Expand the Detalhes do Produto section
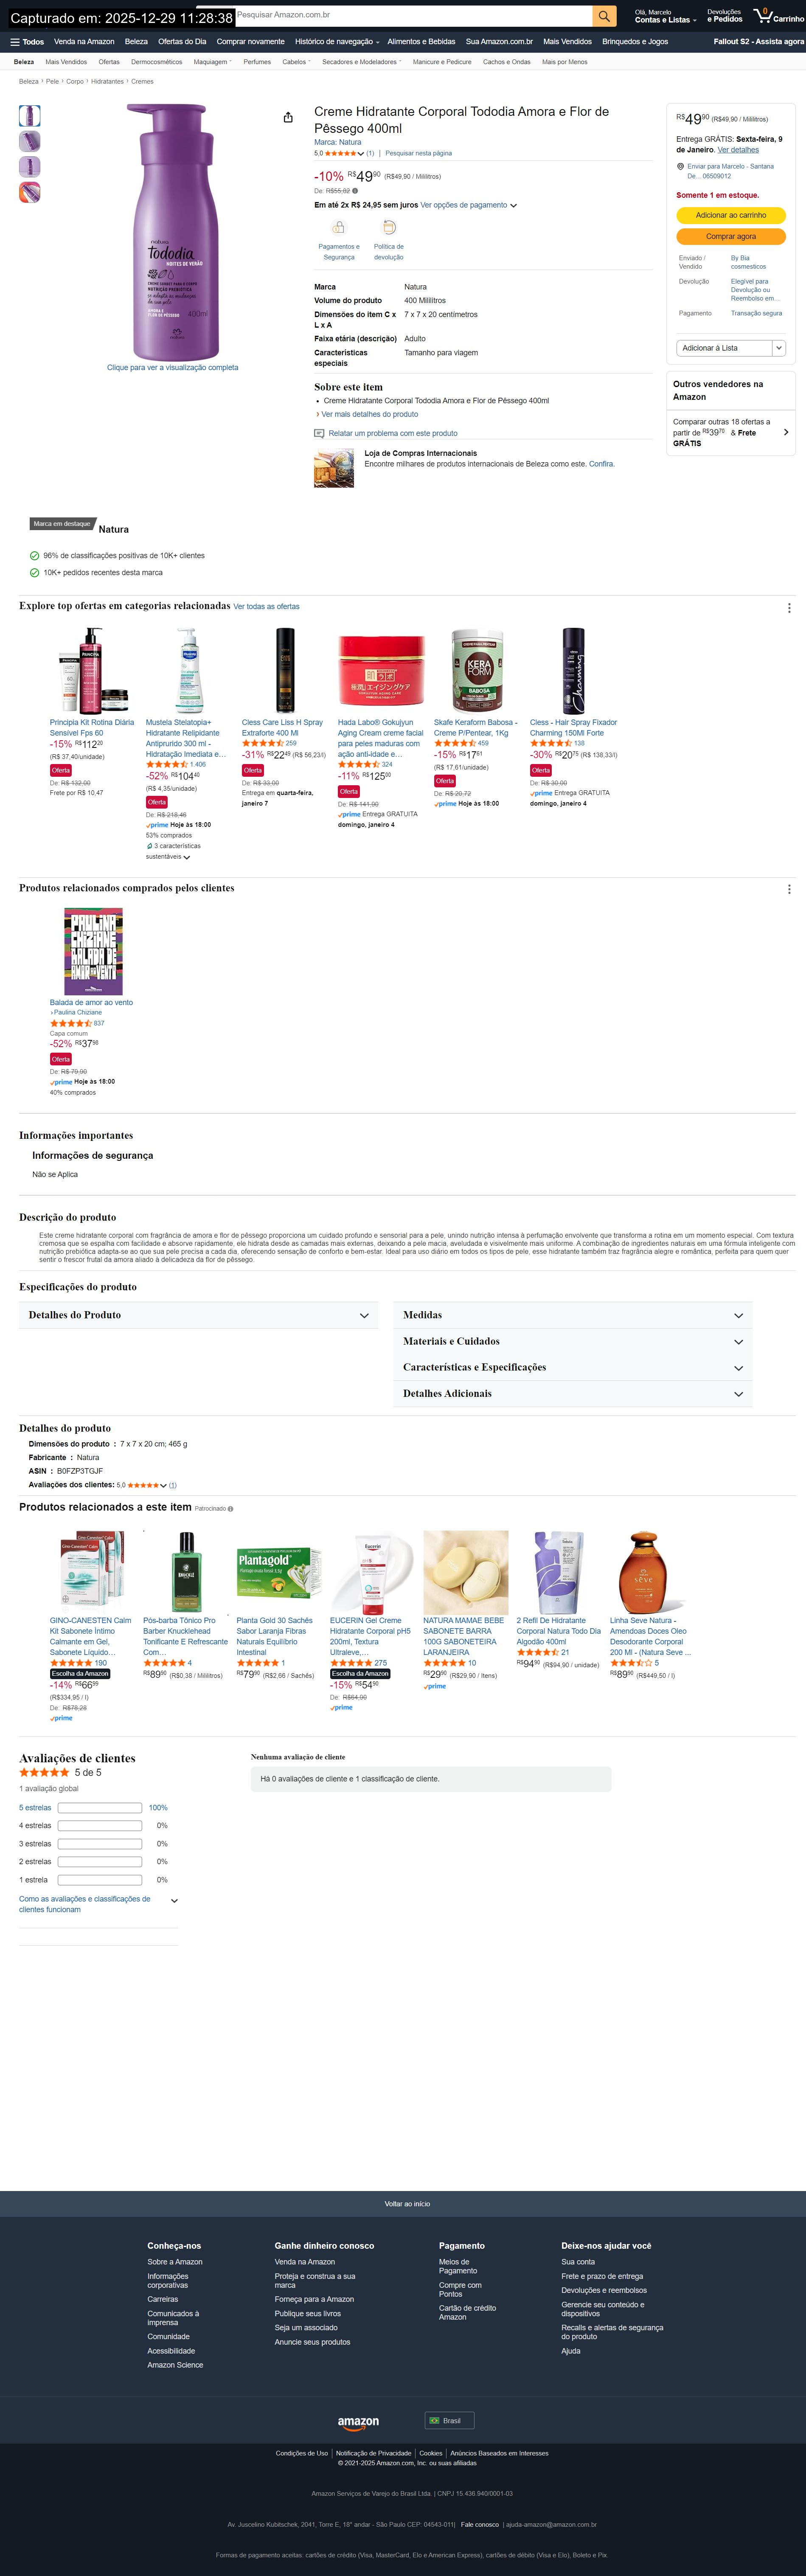Viewport: 806px width, 2576px height. [198, 1315]
